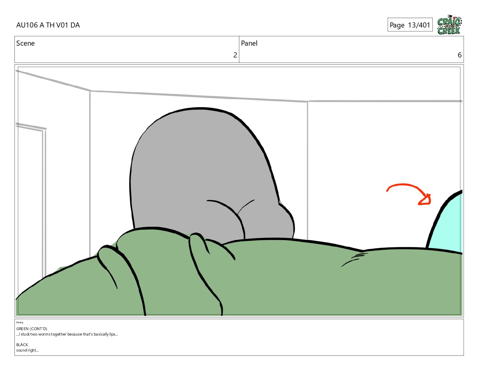Click the scene number '2'
Image resolution: width=479 pixels, height=370 pixels.
click(x=235, y=55)
